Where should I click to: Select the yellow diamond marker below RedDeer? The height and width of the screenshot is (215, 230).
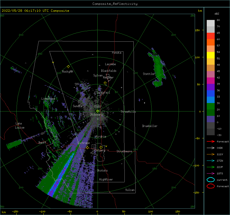pyautogui.click(x=105, y=83)
